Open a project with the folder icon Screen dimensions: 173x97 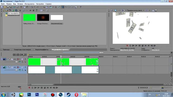[5, 7]
